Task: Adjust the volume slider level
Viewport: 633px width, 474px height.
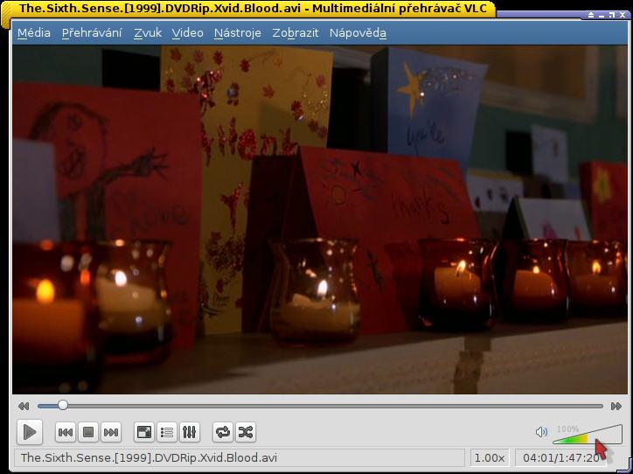Action: [x=588, y=434]
